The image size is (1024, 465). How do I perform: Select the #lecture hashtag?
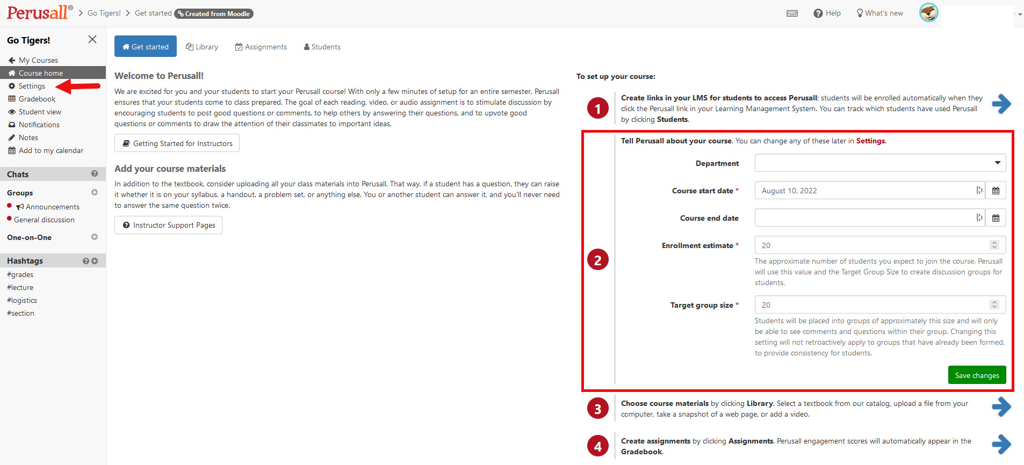tap(20, 287)
